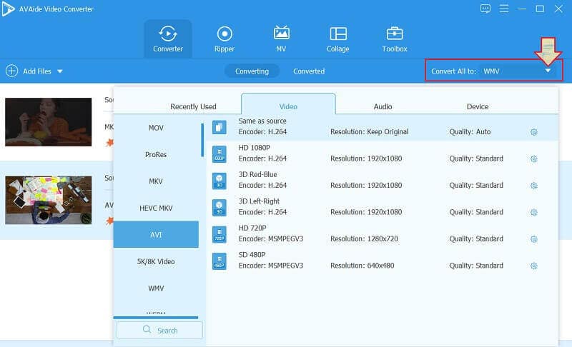Select the HD 1080P preset icon
The image size is (572, 347).
point(220,154)
